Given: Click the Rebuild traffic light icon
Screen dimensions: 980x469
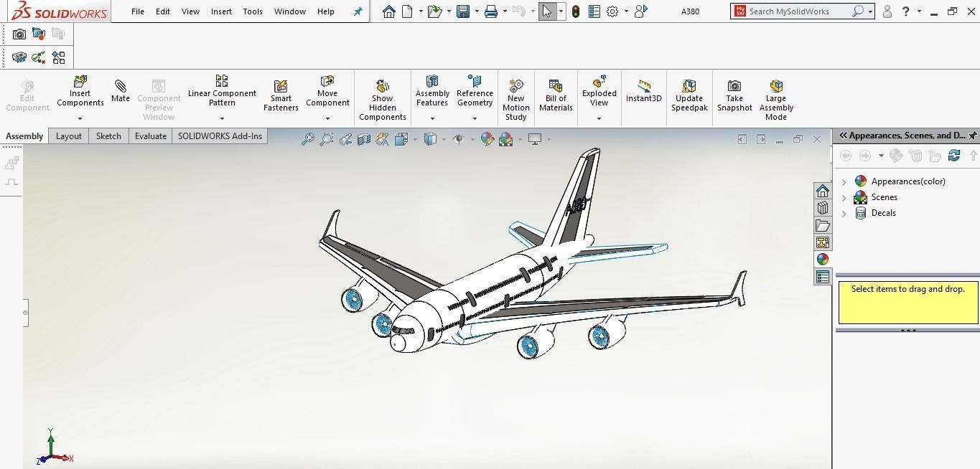Looking at the screenshot, I should coord(576,11).
